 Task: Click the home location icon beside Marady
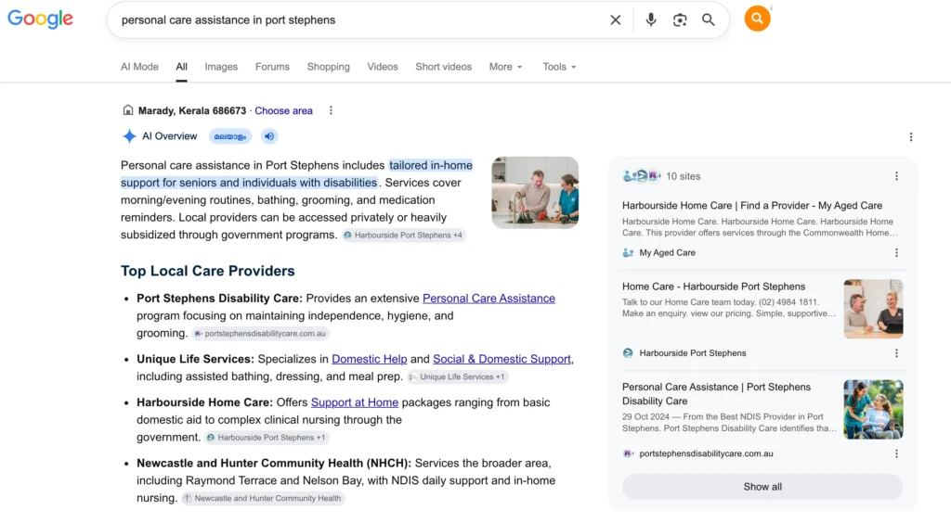(x=127, y=110)
